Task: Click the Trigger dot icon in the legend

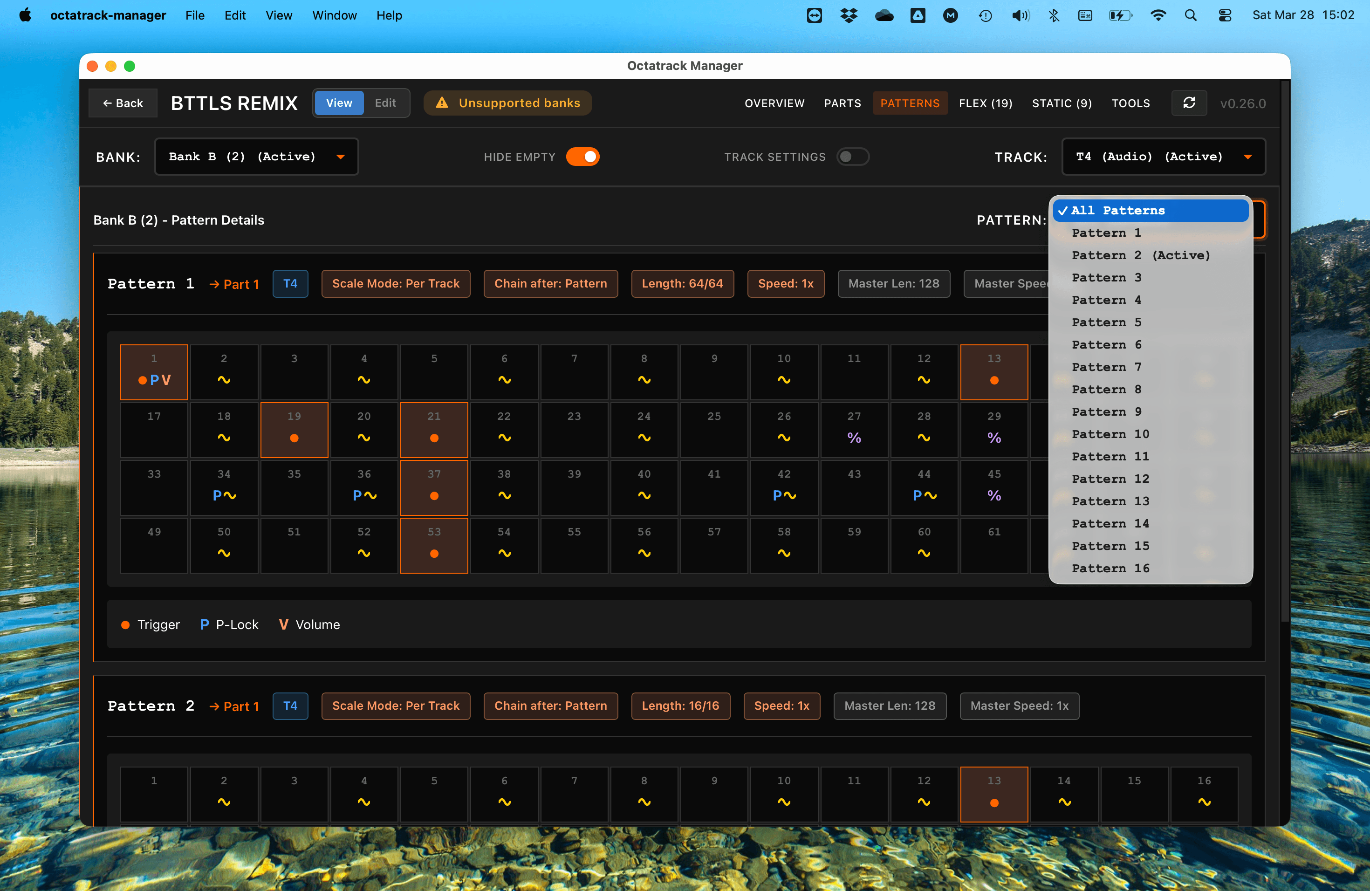Action: click(x=125, y=624)
